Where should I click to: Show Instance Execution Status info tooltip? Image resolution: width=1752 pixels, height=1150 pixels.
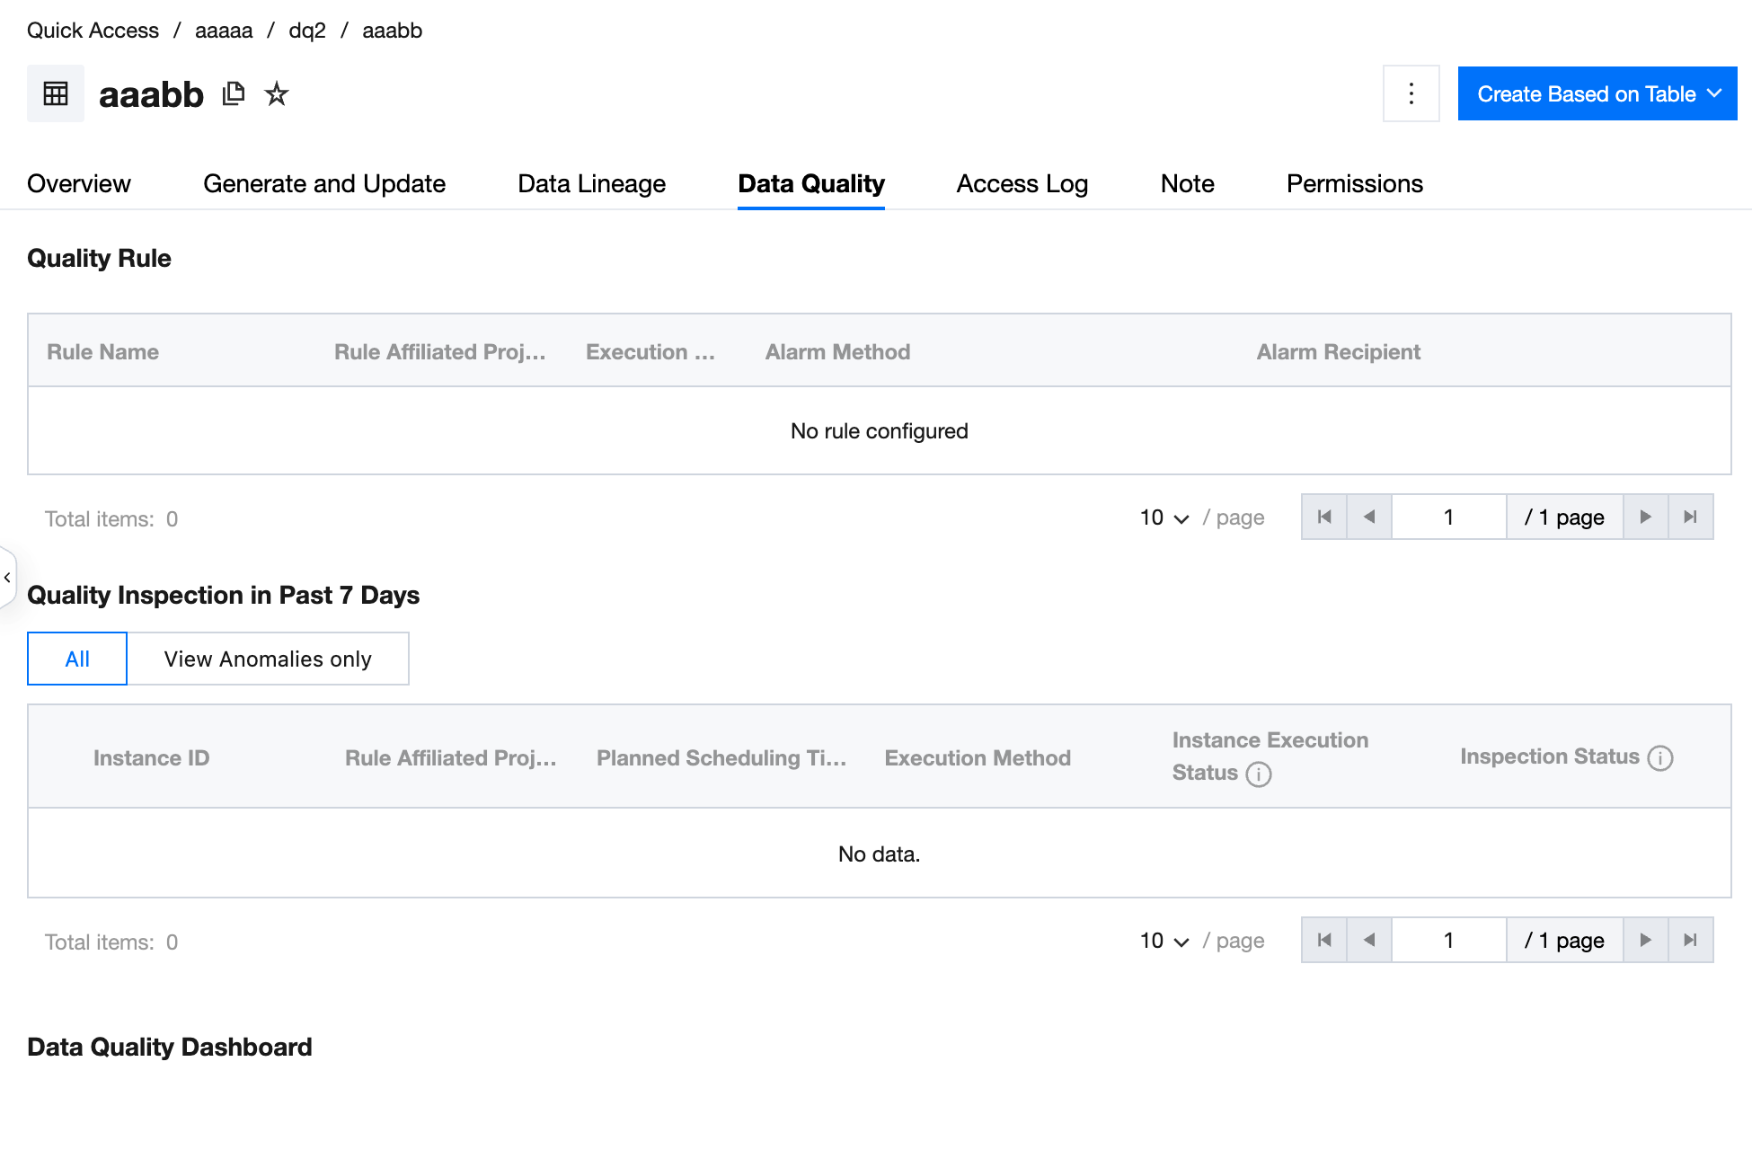1259,774
